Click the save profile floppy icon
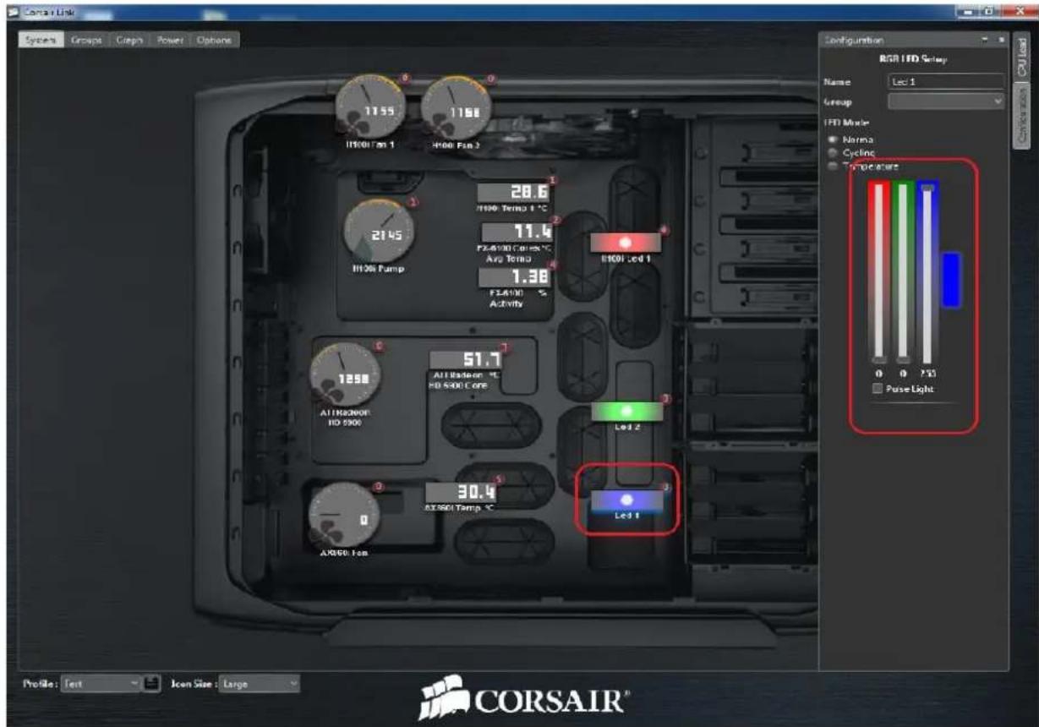Screen dimensions: 1039x727 [152, 683]
